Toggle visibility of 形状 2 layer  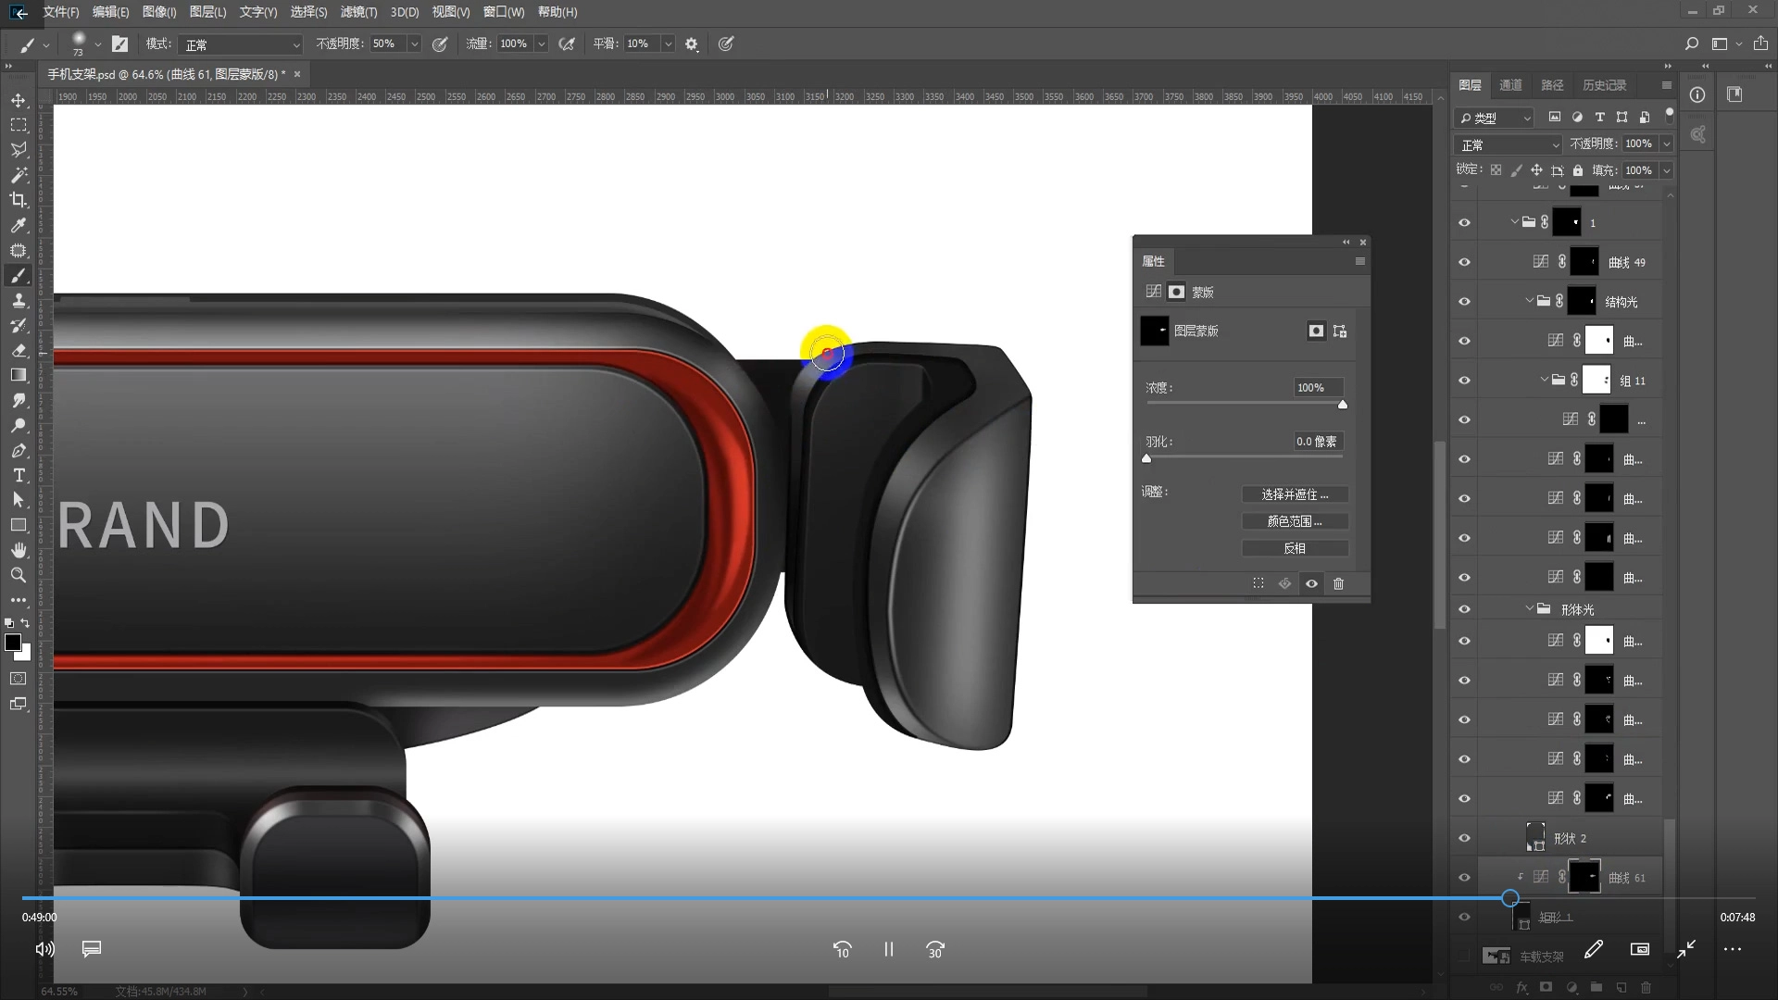(1464, 838)
